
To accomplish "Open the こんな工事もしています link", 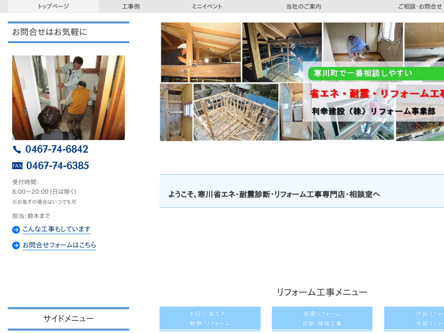I will point(56,229).
